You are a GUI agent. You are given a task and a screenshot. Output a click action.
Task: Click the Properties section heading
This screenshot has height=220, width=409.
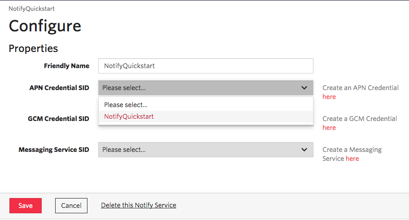pyautogui.click(x=33, y=49)
